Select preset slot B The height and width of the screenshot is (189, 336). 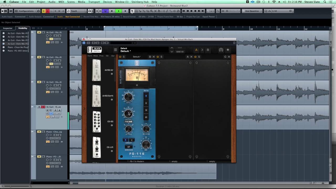(208, 50)
